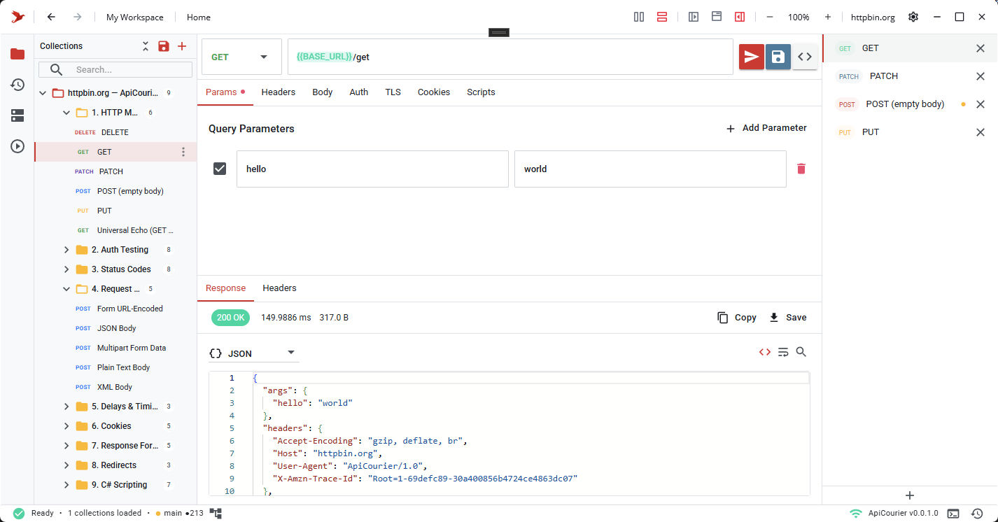This screenshot has height=522, width=998.
Task: Zoom in with the plus icon
Action: [828, 17]
